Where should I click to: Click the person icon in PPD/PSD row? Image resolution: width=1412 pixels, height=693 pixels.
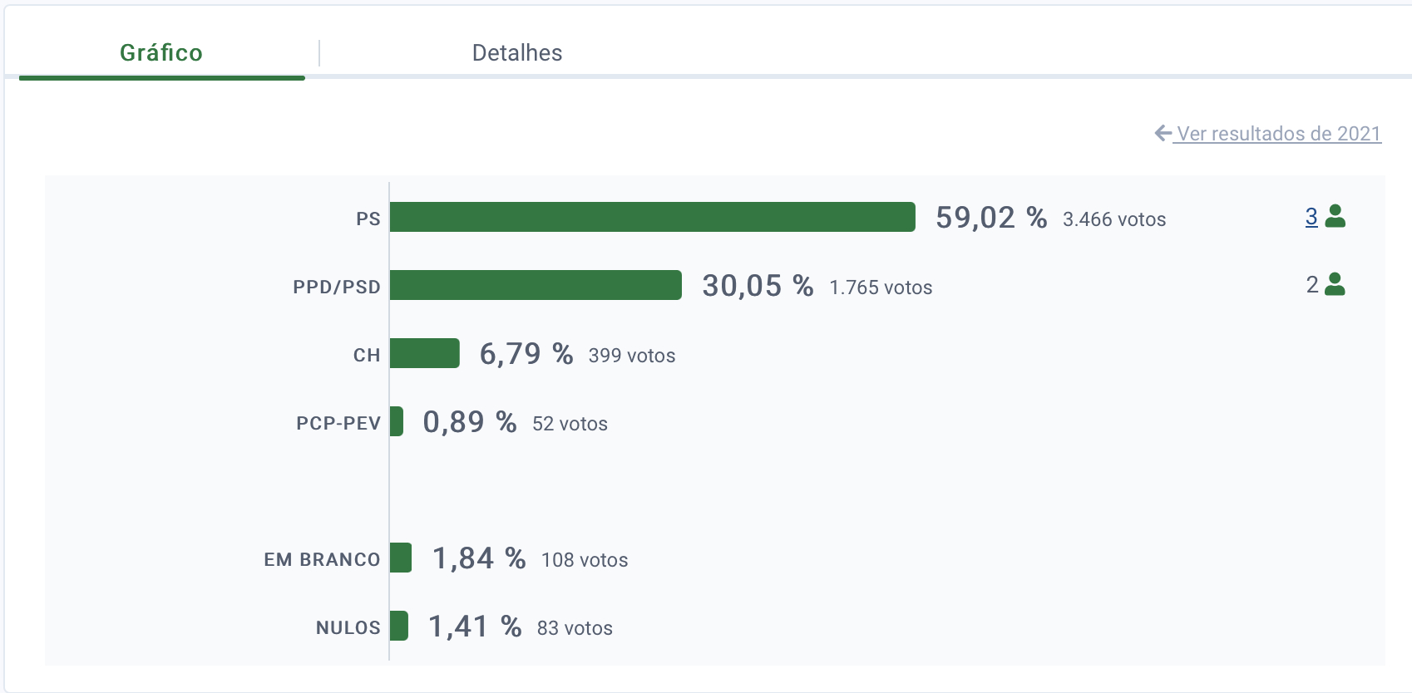[1335, 285]
